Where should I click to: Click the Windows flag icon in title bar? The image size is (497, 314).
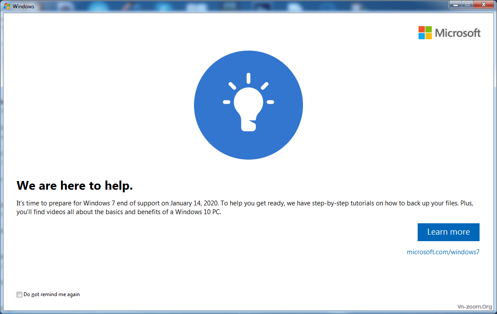click(7, 6)
